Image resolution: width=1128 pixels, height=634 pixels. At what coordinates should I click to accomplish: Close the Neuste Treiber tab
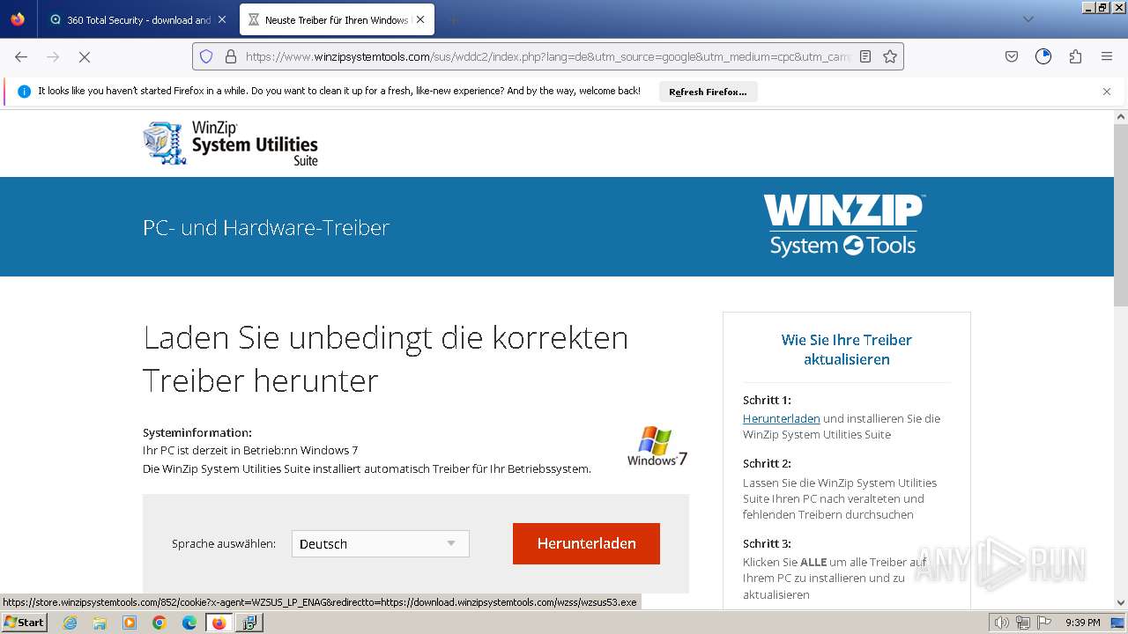[420, 19]
